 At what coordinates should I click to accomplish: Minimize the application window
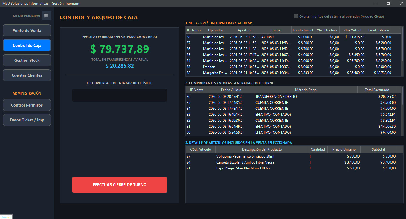point(375,3)
